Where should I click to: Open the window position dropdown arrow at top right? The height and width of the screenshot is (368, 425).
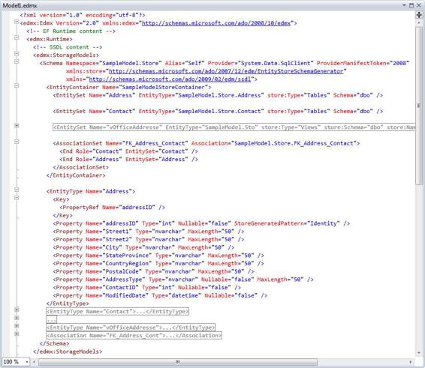404,4
